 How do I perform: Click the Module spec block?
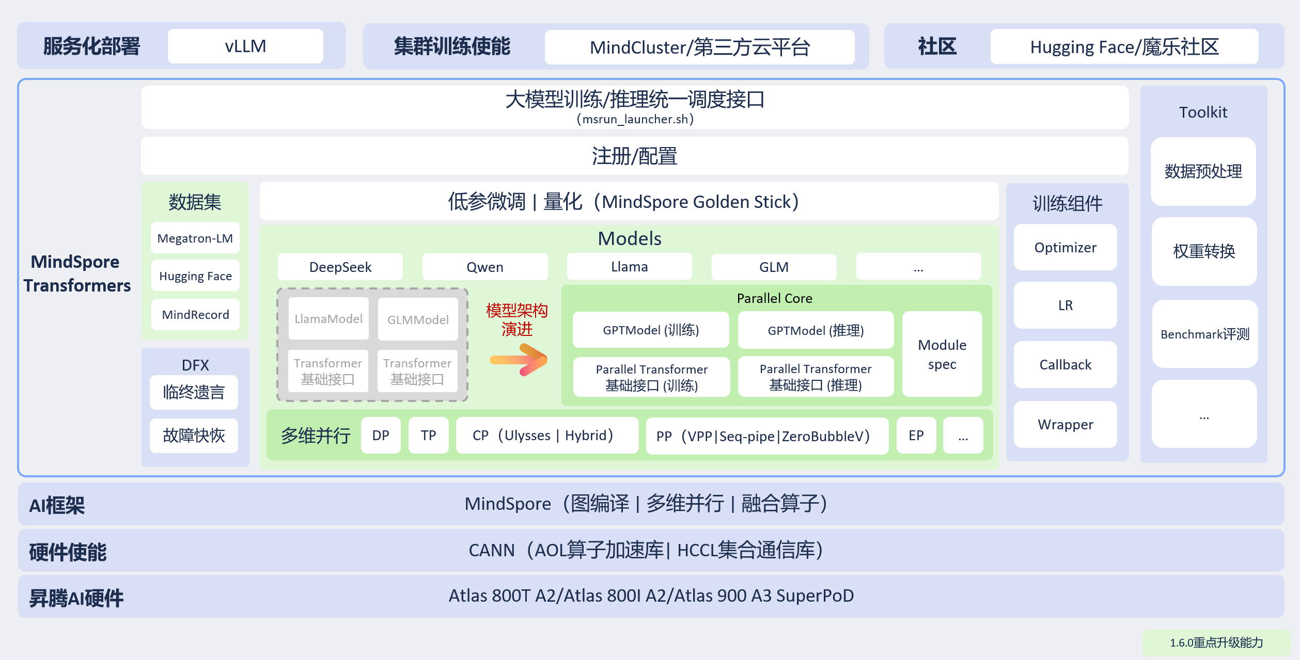tap(942, 355)
